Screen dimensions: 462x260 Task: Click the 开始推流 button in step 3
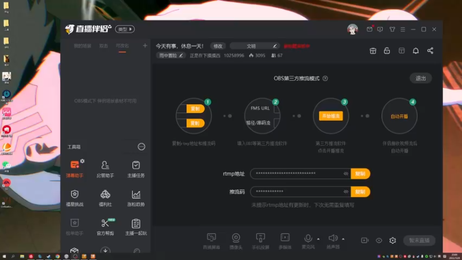(x=330, y=116)
